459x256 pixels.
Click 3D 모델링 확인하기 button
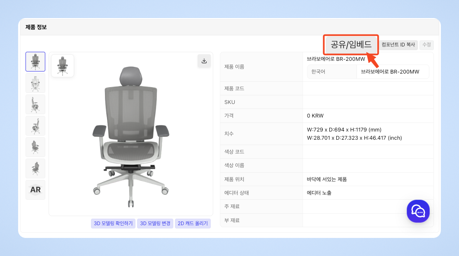coord(113,223)
